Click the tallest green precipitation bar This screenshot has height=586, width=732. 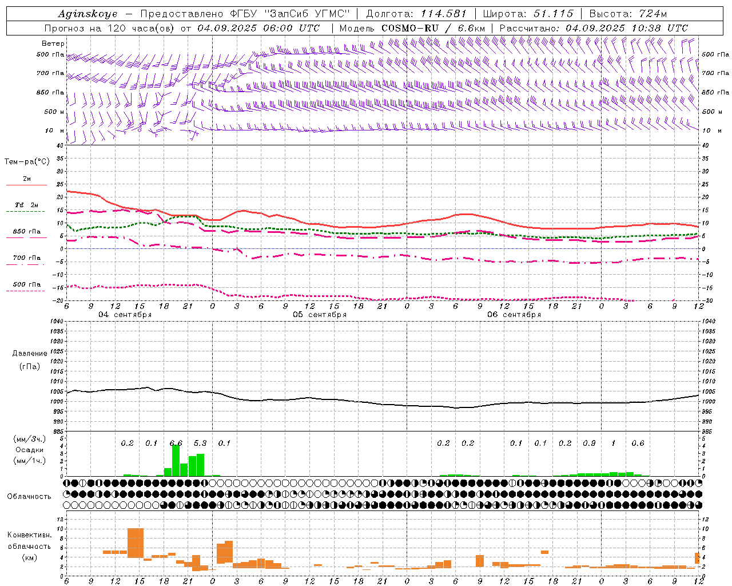pos(176,461)
